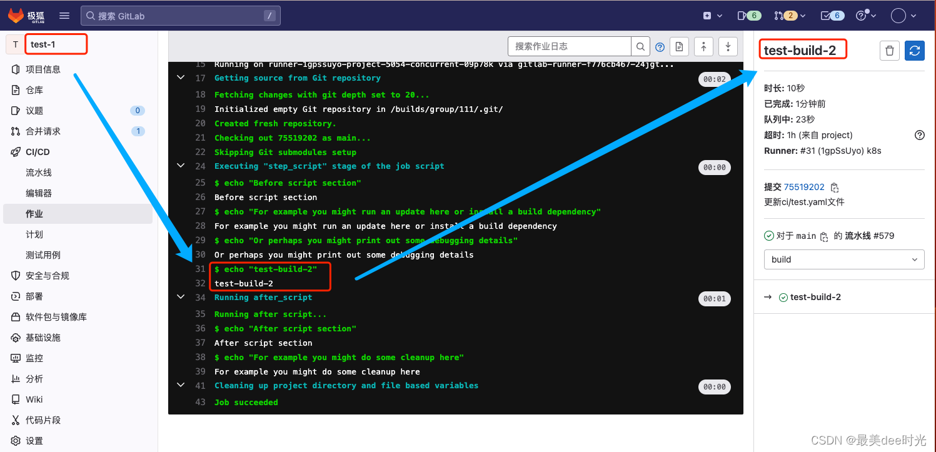The width and height of the screenshot is (936, 452).
Task: Open the build stage dropdown
Action: (x=844, y=259)
